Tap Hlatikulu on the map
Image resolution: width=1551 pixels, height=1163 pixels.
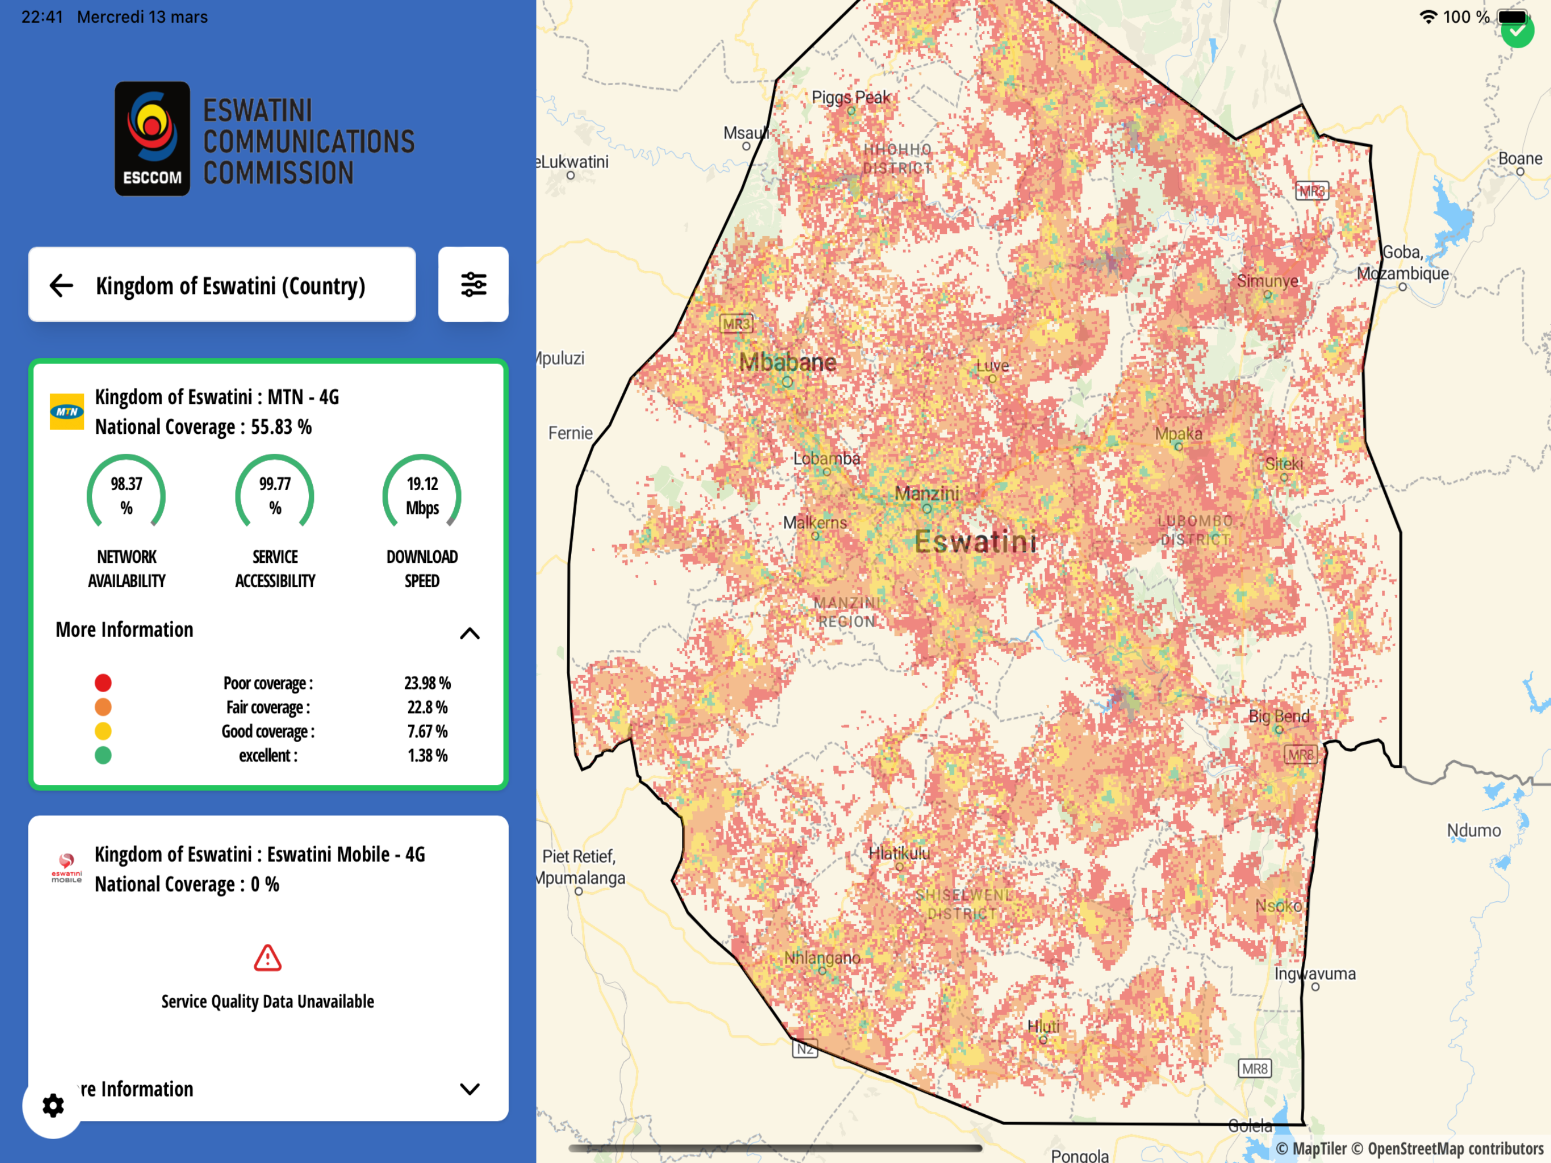[x=899, y=853]
